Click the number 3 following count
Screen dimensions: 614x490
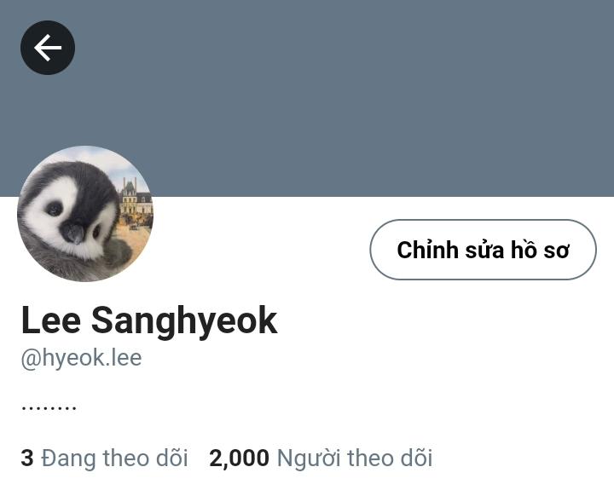click(x=27, y=458)
